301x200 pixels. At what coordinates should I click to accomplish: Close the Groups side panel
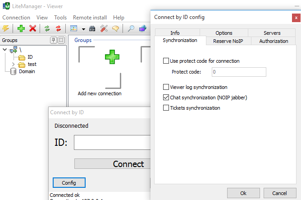61,40
